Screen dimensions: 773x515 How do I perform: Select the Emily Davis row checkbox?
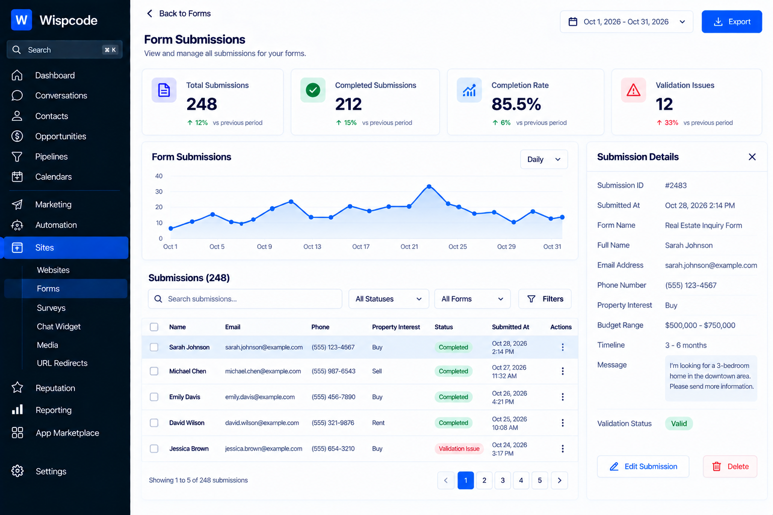tap(154, 397)
